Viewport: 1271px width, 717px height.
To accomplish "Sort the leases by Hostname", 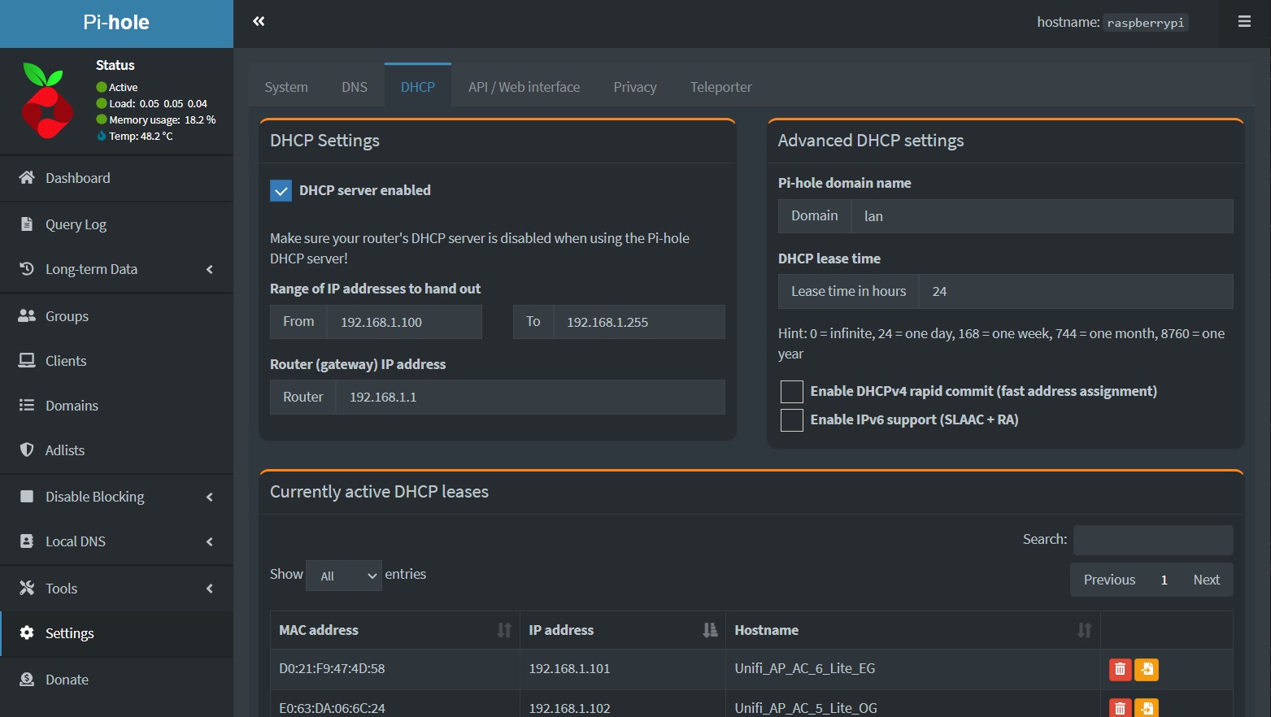I will pyautogui.click(x=912, y=630).
